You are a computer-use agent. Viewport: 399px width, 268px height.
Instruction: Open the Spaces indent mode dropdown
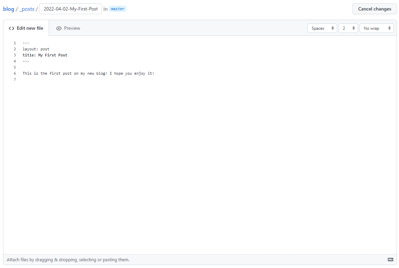[322, 28]
